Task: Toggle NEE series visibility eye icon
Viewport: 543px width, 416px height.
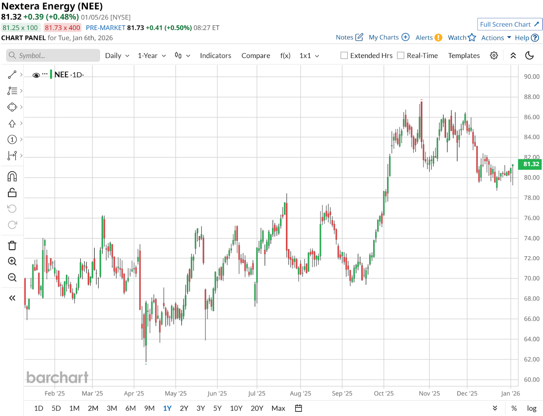Action: (x=36, y=75)
